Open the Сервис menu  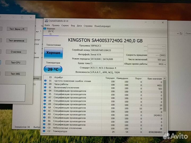[x=65, y=25]
